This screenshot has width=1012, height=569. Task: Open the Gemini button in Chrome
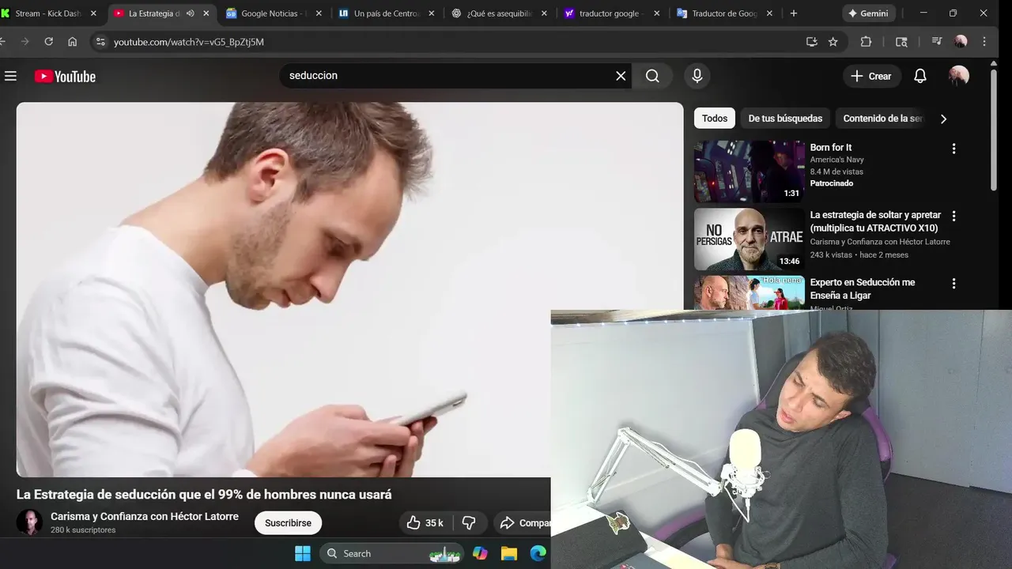tap(868, 13)
